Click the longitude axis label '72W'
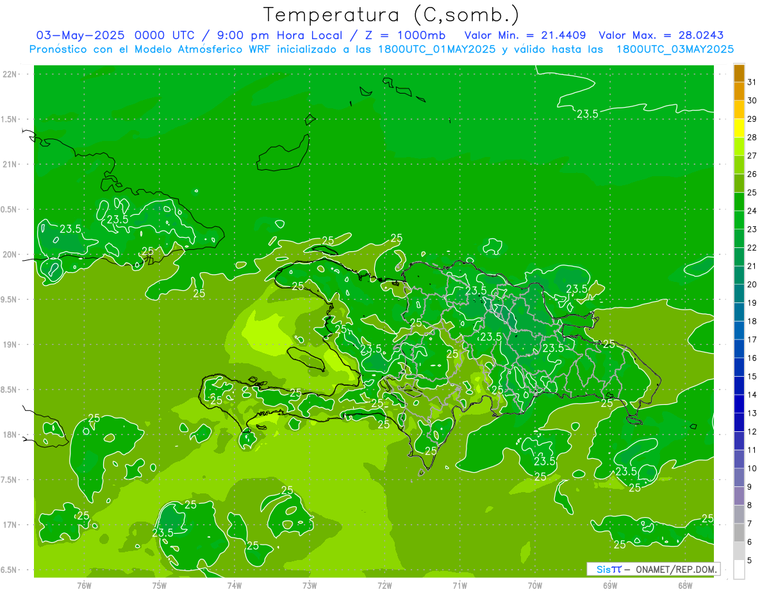The image size is (769, 594). (384, 586)
